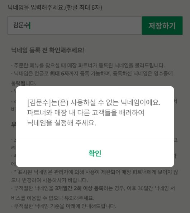190x213 pixels.
Task: Click the 출력됩니다 line
Action: [x=24, y=83]
